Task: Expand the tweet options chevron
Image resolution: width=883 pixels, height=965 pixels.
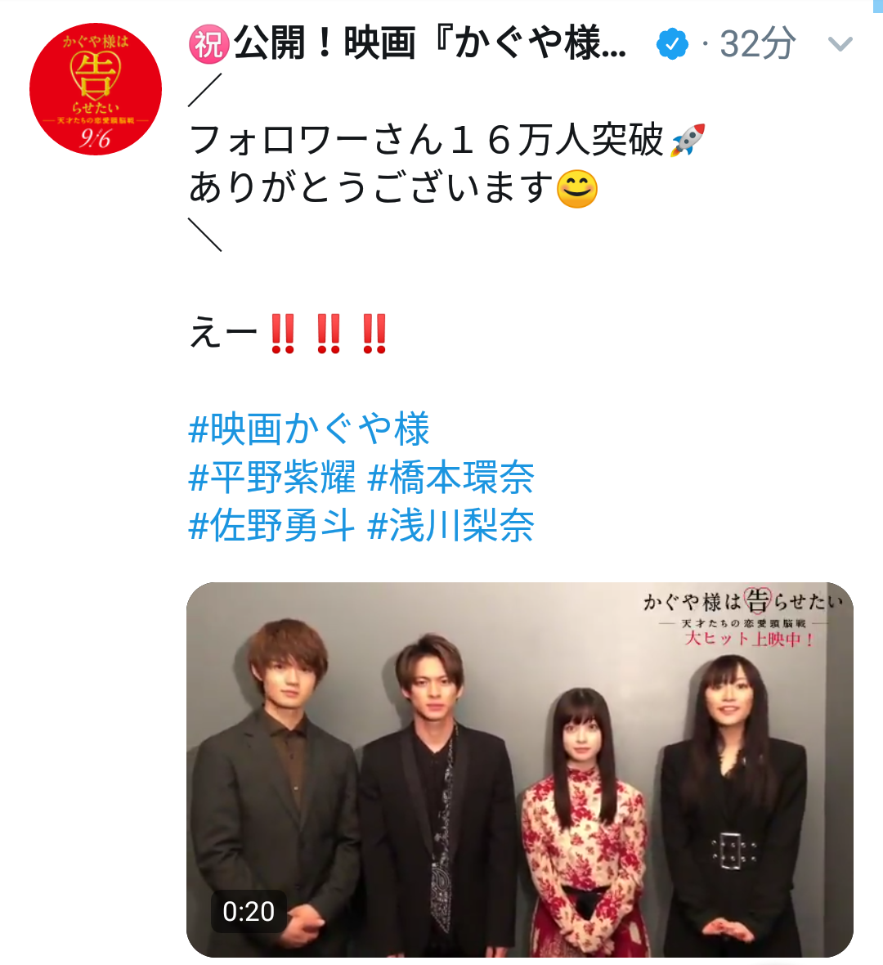Action: pos(840,43)
